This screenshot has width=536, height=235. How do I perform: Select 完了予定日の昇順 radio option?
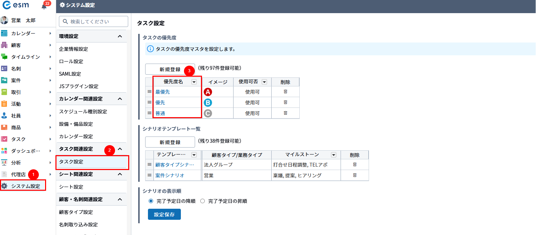(203, 201)
